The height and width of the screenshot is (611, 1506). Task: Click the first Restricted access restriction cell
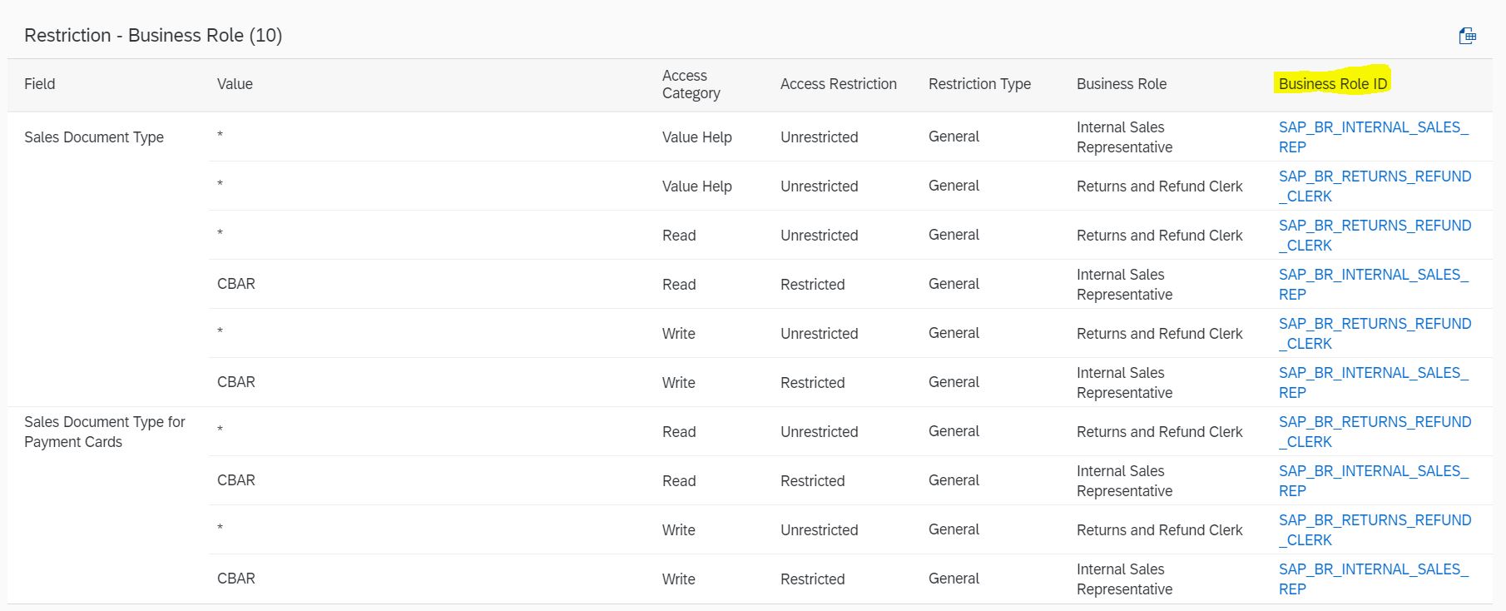(813, 285)
